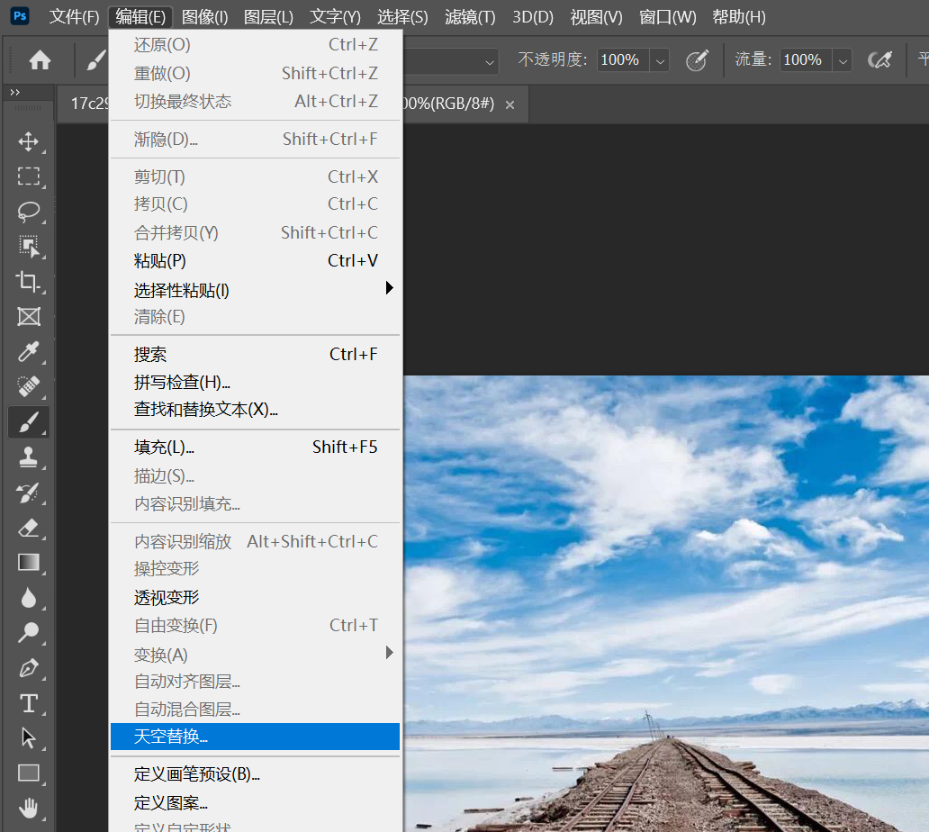Select the Hand tool
Screen dimensions: 929x832
29,809
